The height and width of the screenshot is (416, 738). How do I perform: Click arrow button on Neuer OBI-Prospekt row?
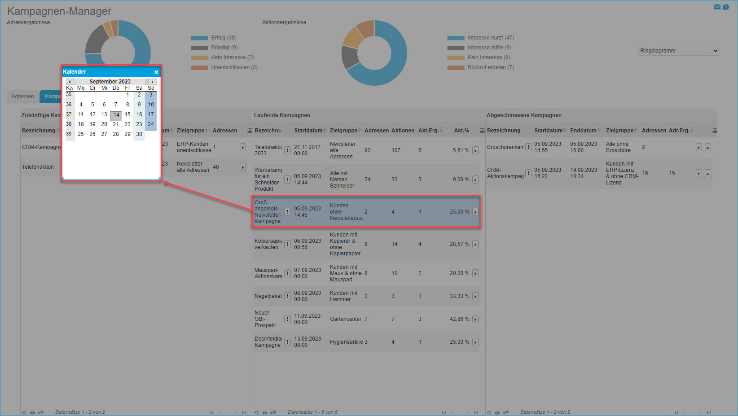[x=475, y=319]
